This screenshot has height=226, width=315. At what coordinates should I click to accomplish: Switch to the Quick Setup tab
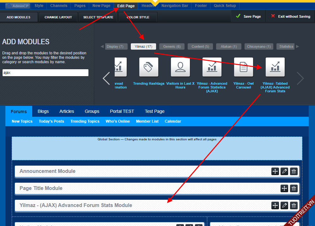coord(225,6)
